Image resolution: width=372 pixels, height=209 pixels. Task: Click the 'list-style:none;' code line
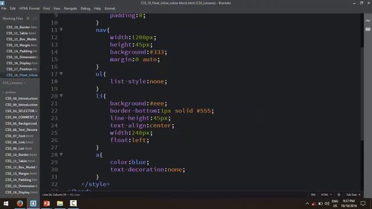coord(138,81)
